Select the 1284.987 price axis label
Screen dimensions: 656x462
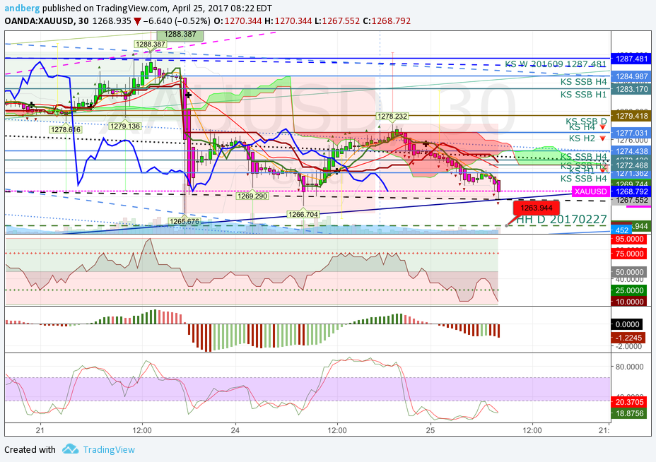[631, 76]
